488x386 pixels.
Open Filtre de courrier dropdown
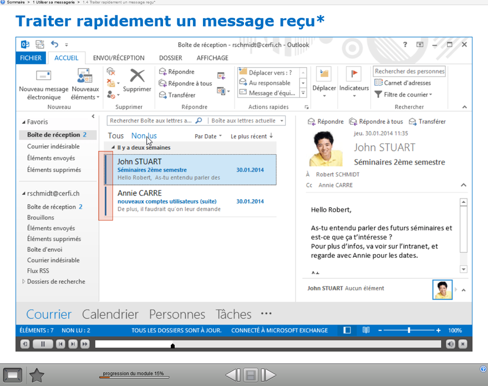[404, 95]
